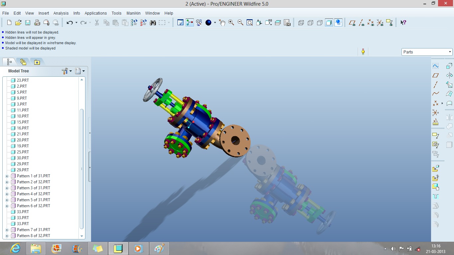
Task: Print the current model via printer icon
Action: point(37,23)
